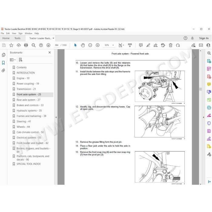Open the Comment tool in right pane
212x212 pixels.
209,84
